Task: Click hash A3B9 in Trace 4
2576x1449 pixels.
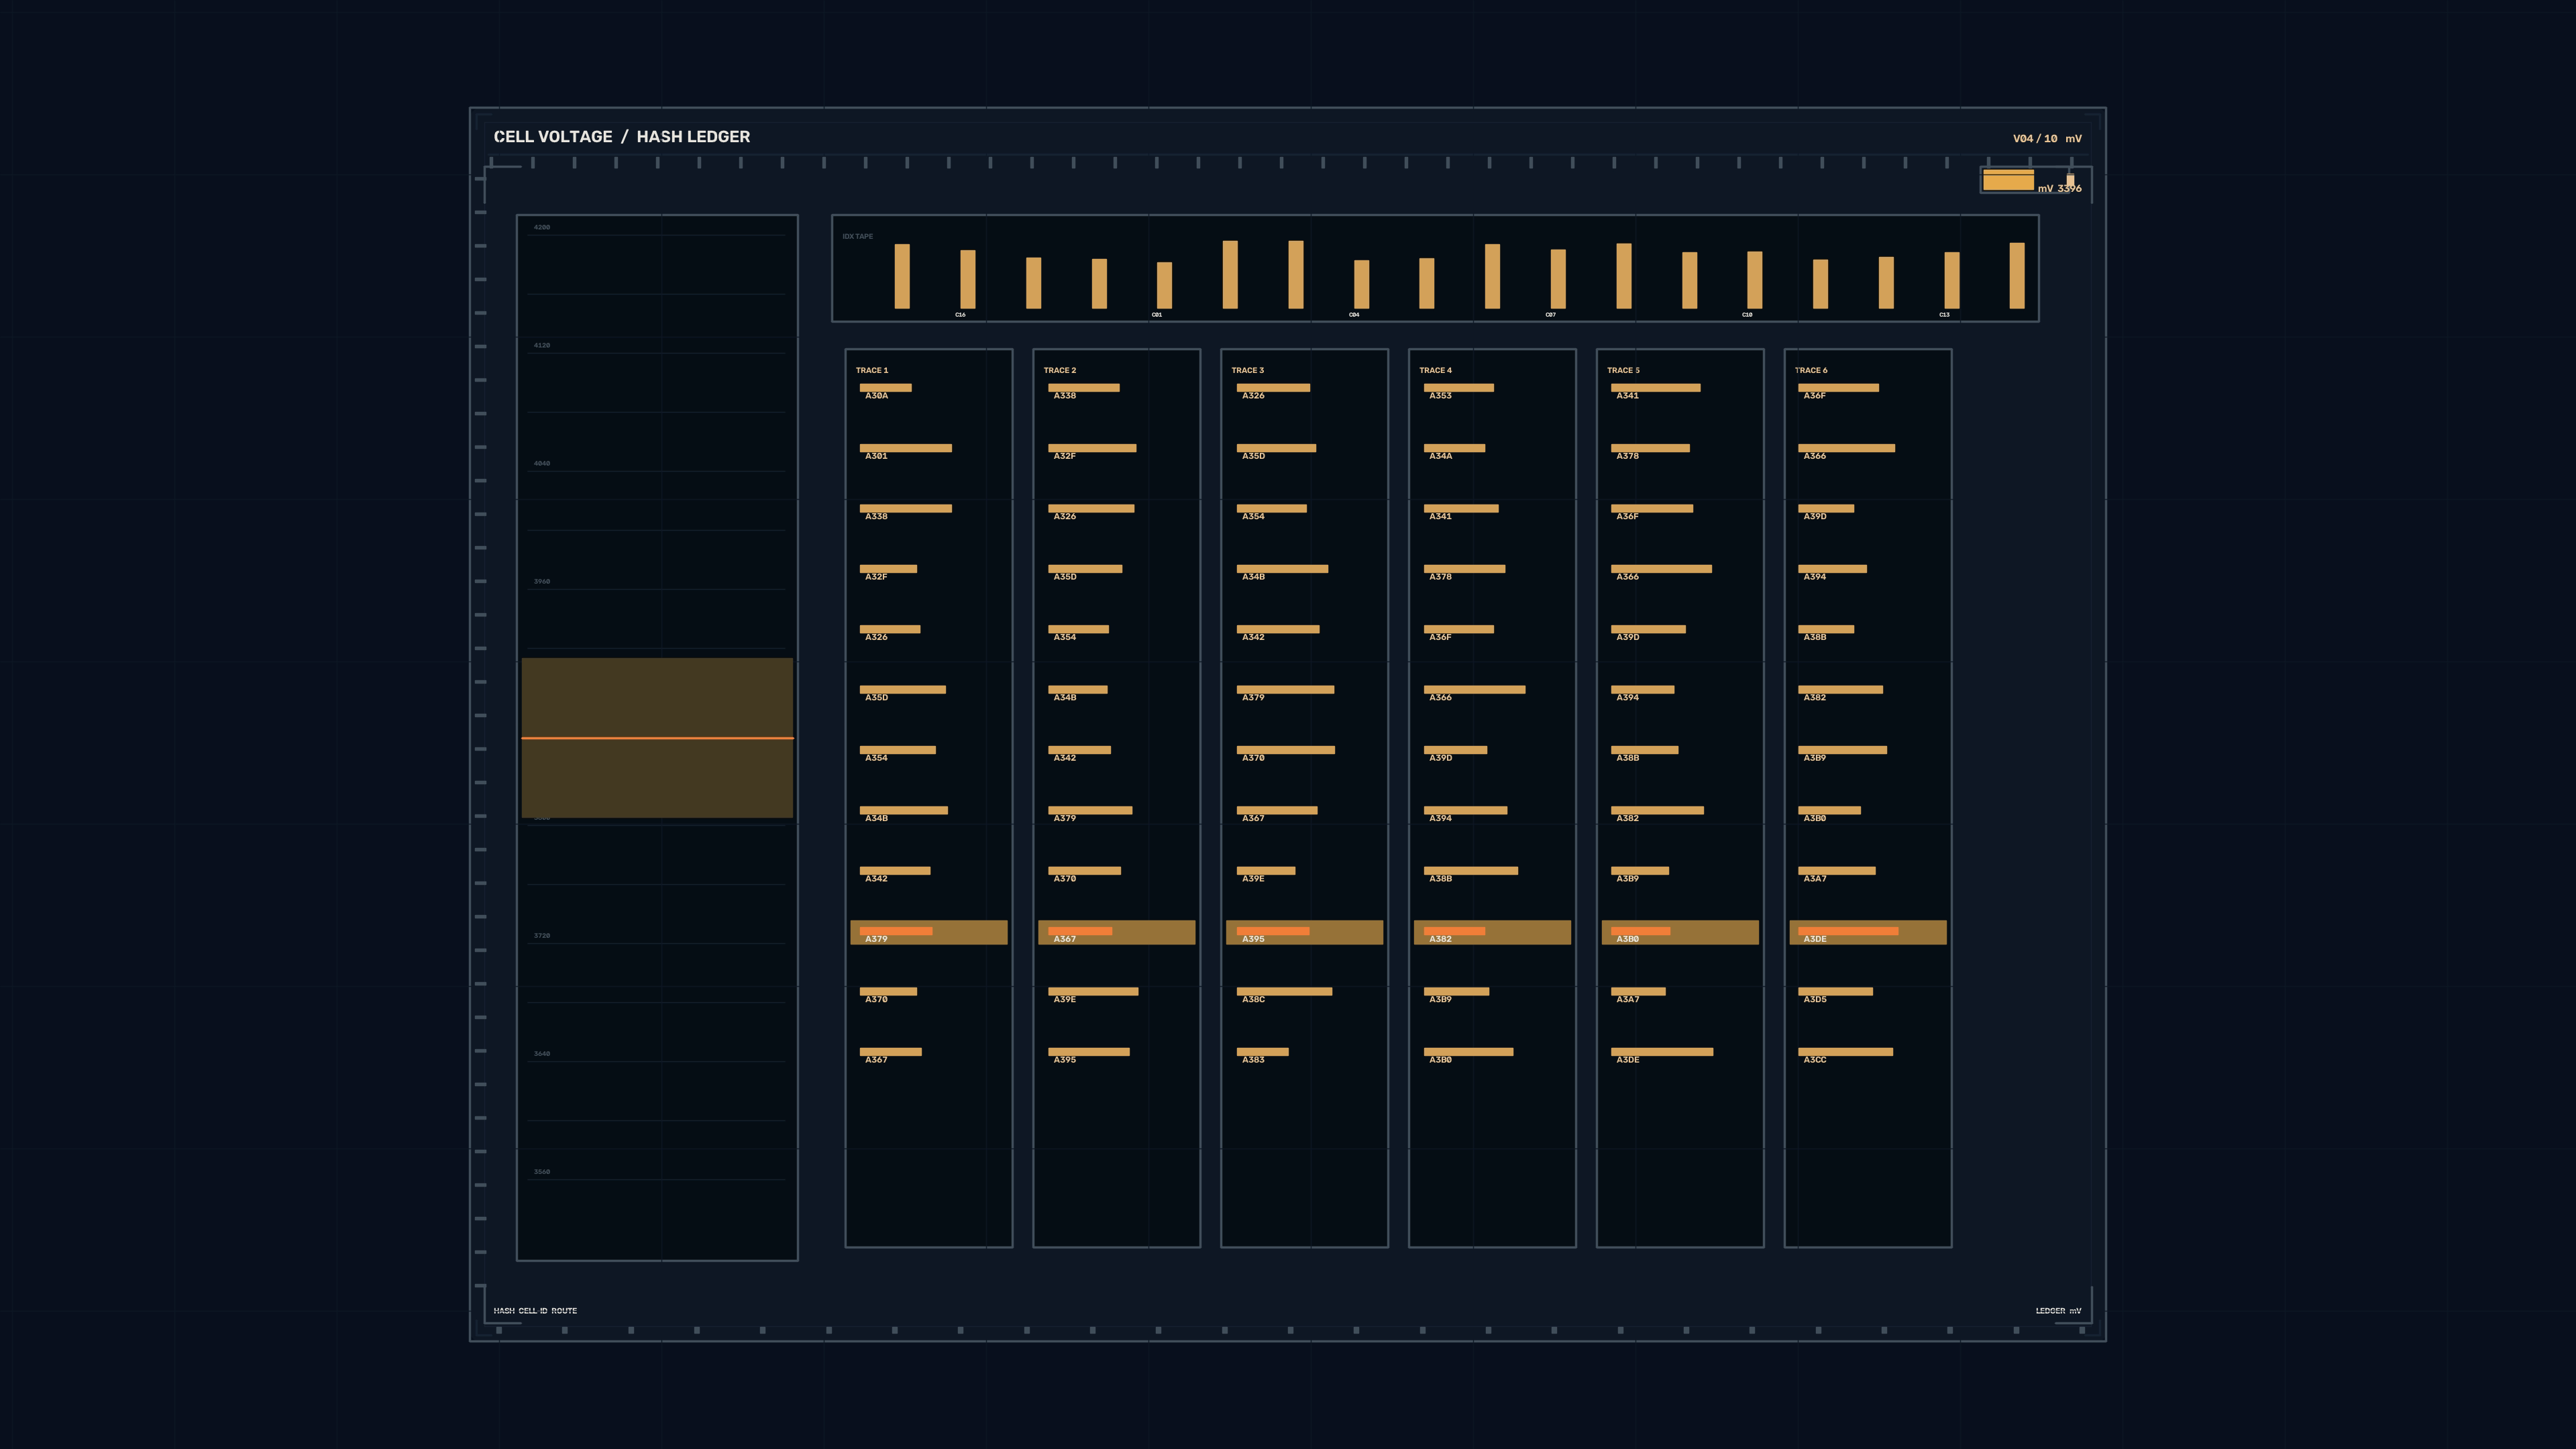Action: coord(1440,1000)
